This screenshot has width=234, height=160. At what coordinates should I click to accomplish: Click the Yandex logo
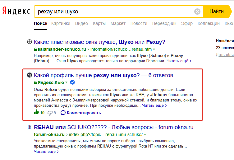coord(16,12)
